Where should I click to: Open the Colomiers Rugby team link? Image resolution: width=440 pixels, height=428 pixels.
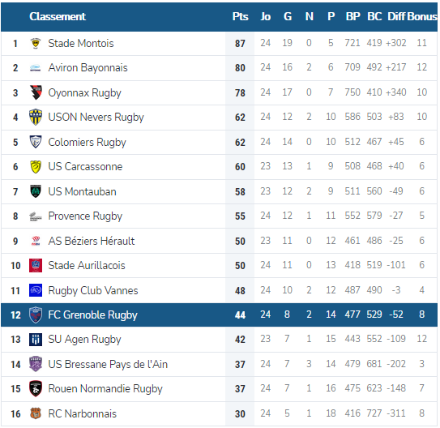click(x=87, y=143)
